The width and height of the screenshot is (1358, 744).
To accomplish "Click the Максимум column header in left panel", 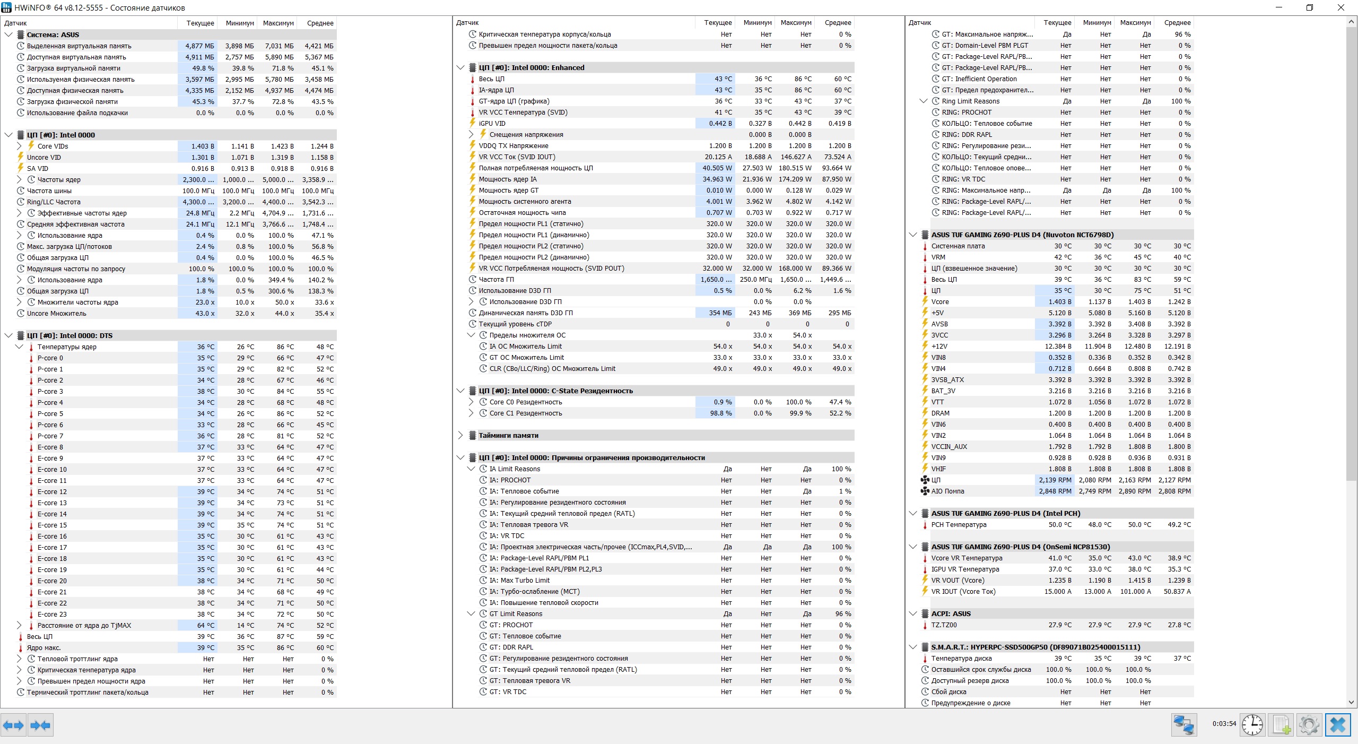I will (278, 23).
